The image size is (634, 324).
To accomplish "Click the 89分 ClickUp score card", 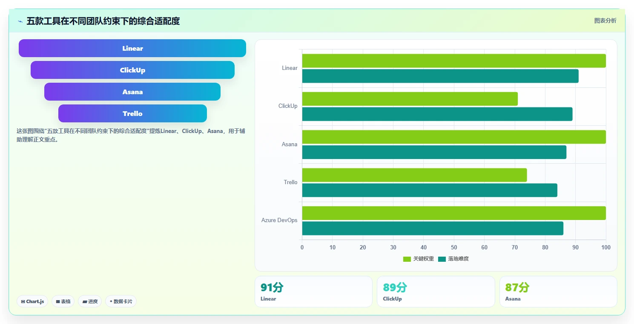I will [436, 292].
